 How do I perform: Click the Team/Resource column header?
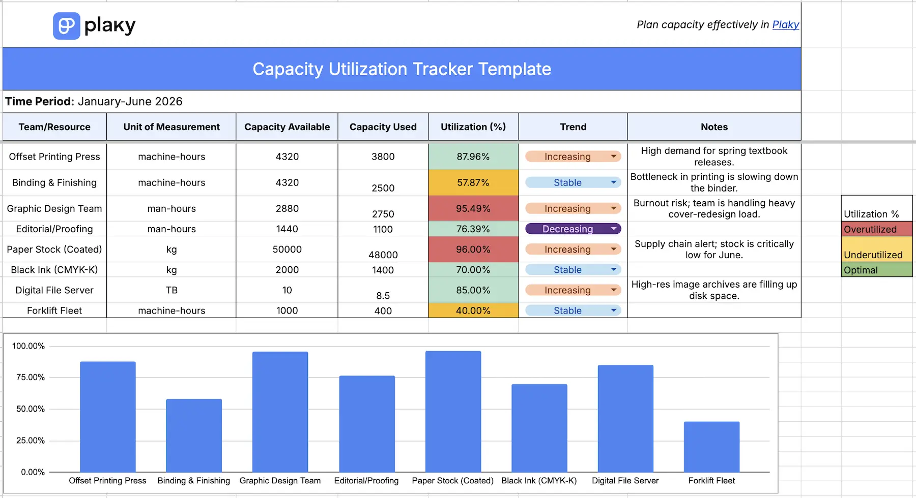[54, 127]
